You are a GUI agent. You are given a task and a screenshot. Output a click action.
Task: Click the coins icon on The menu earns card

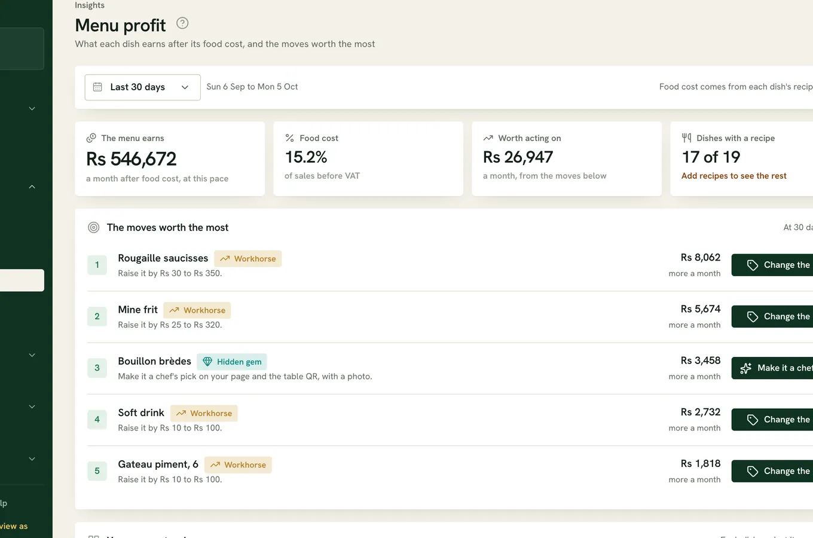tap(91, 138)
